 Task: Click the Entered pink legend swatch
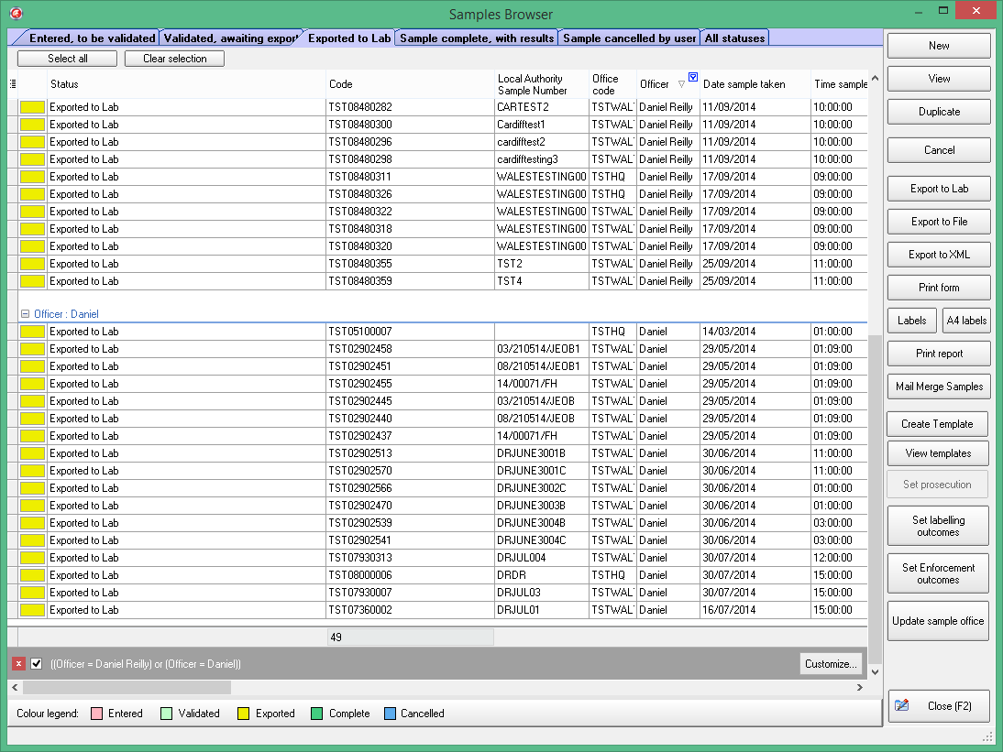[x=96, y=714]
